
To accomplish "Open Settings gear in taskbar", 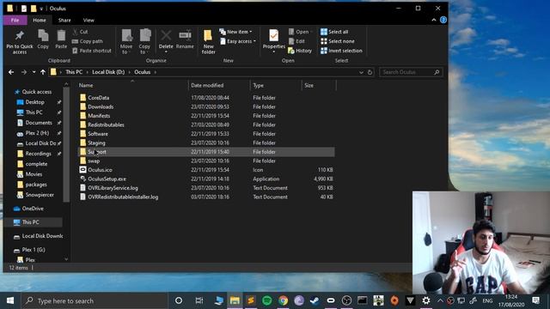I will point(426,300).
